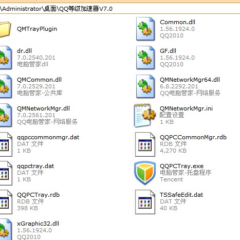
Task: Click the TSSafeEdit.dat file name
Action: pyautogui.click(x=181, y=195)
